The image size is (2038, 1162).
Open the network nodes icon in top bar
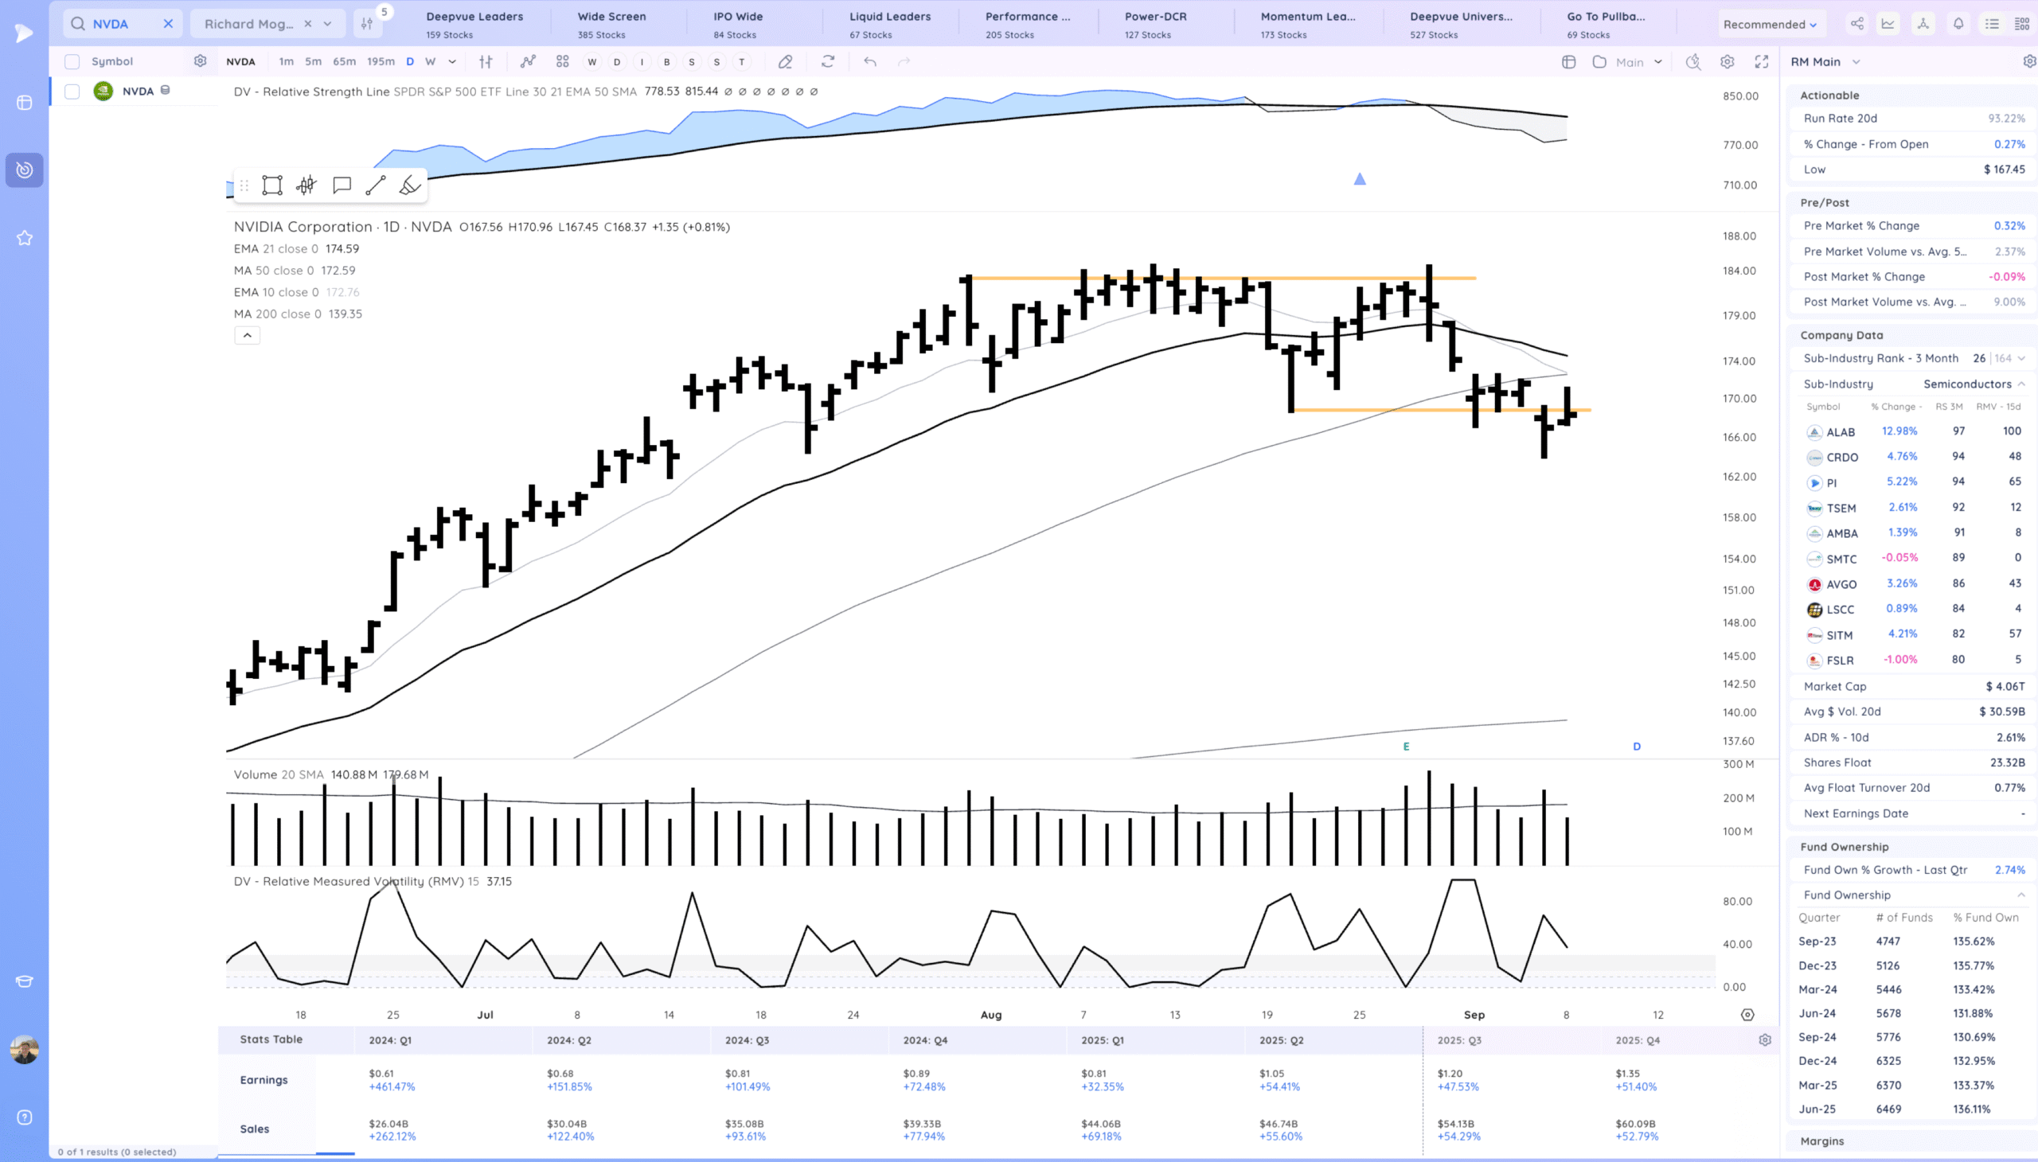[x=1923, y=24]
